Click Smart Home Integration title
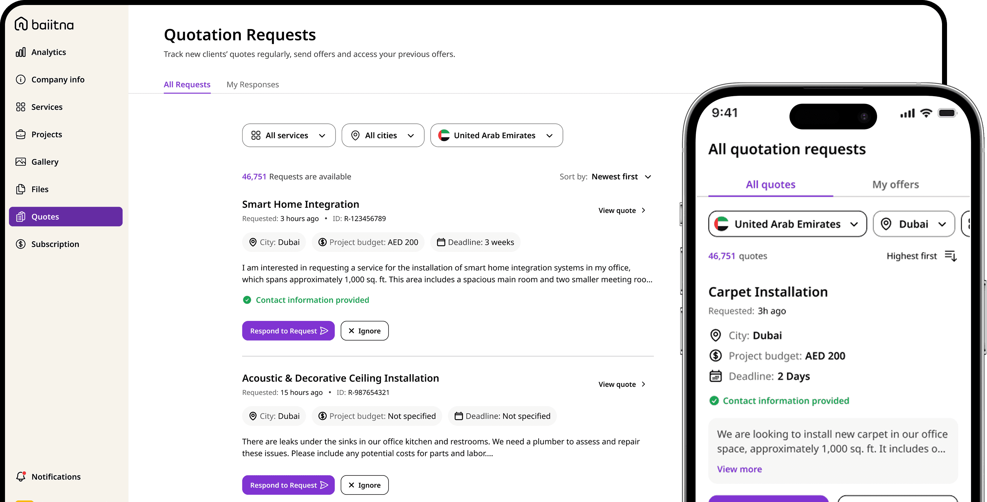The width and height of the screenshot is (987, 502). [300, 204]
